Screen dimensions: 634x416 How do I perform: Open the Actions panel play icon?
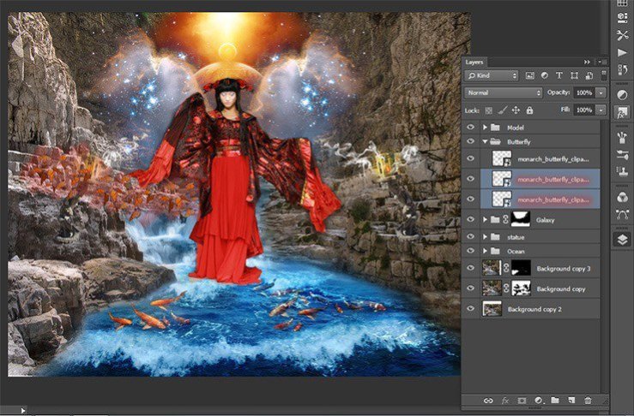[x=622, y=52]
